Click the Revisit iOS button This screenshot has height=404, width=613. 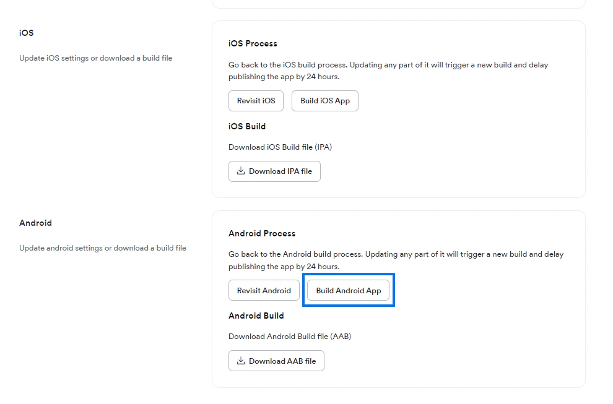[256, 100]
